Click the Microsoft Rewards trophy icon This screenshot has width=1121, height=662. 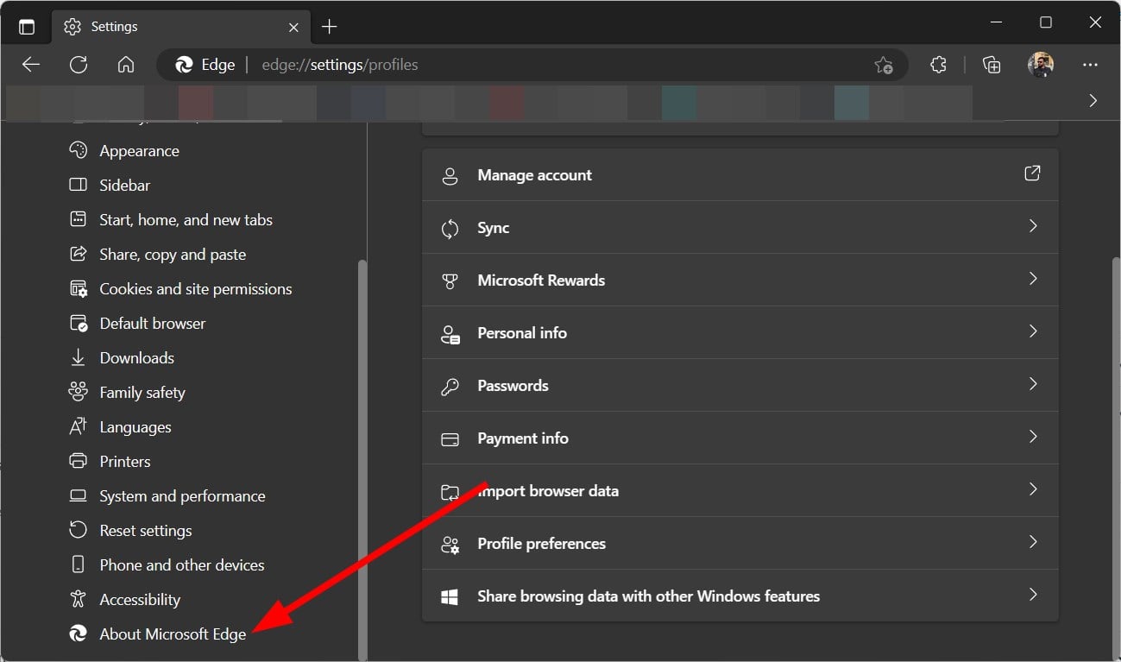pyautogui.click(x=450, y=281)
